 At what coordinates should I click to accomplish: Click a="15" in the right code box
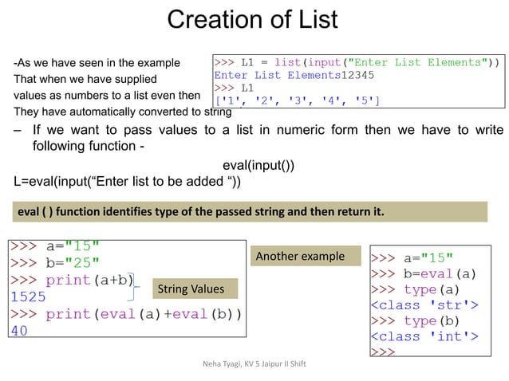[x=412, y=258]
